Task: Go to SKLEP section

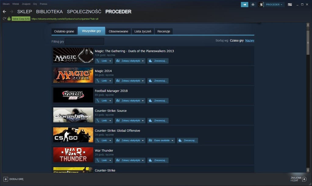Action: coord(24,12)
